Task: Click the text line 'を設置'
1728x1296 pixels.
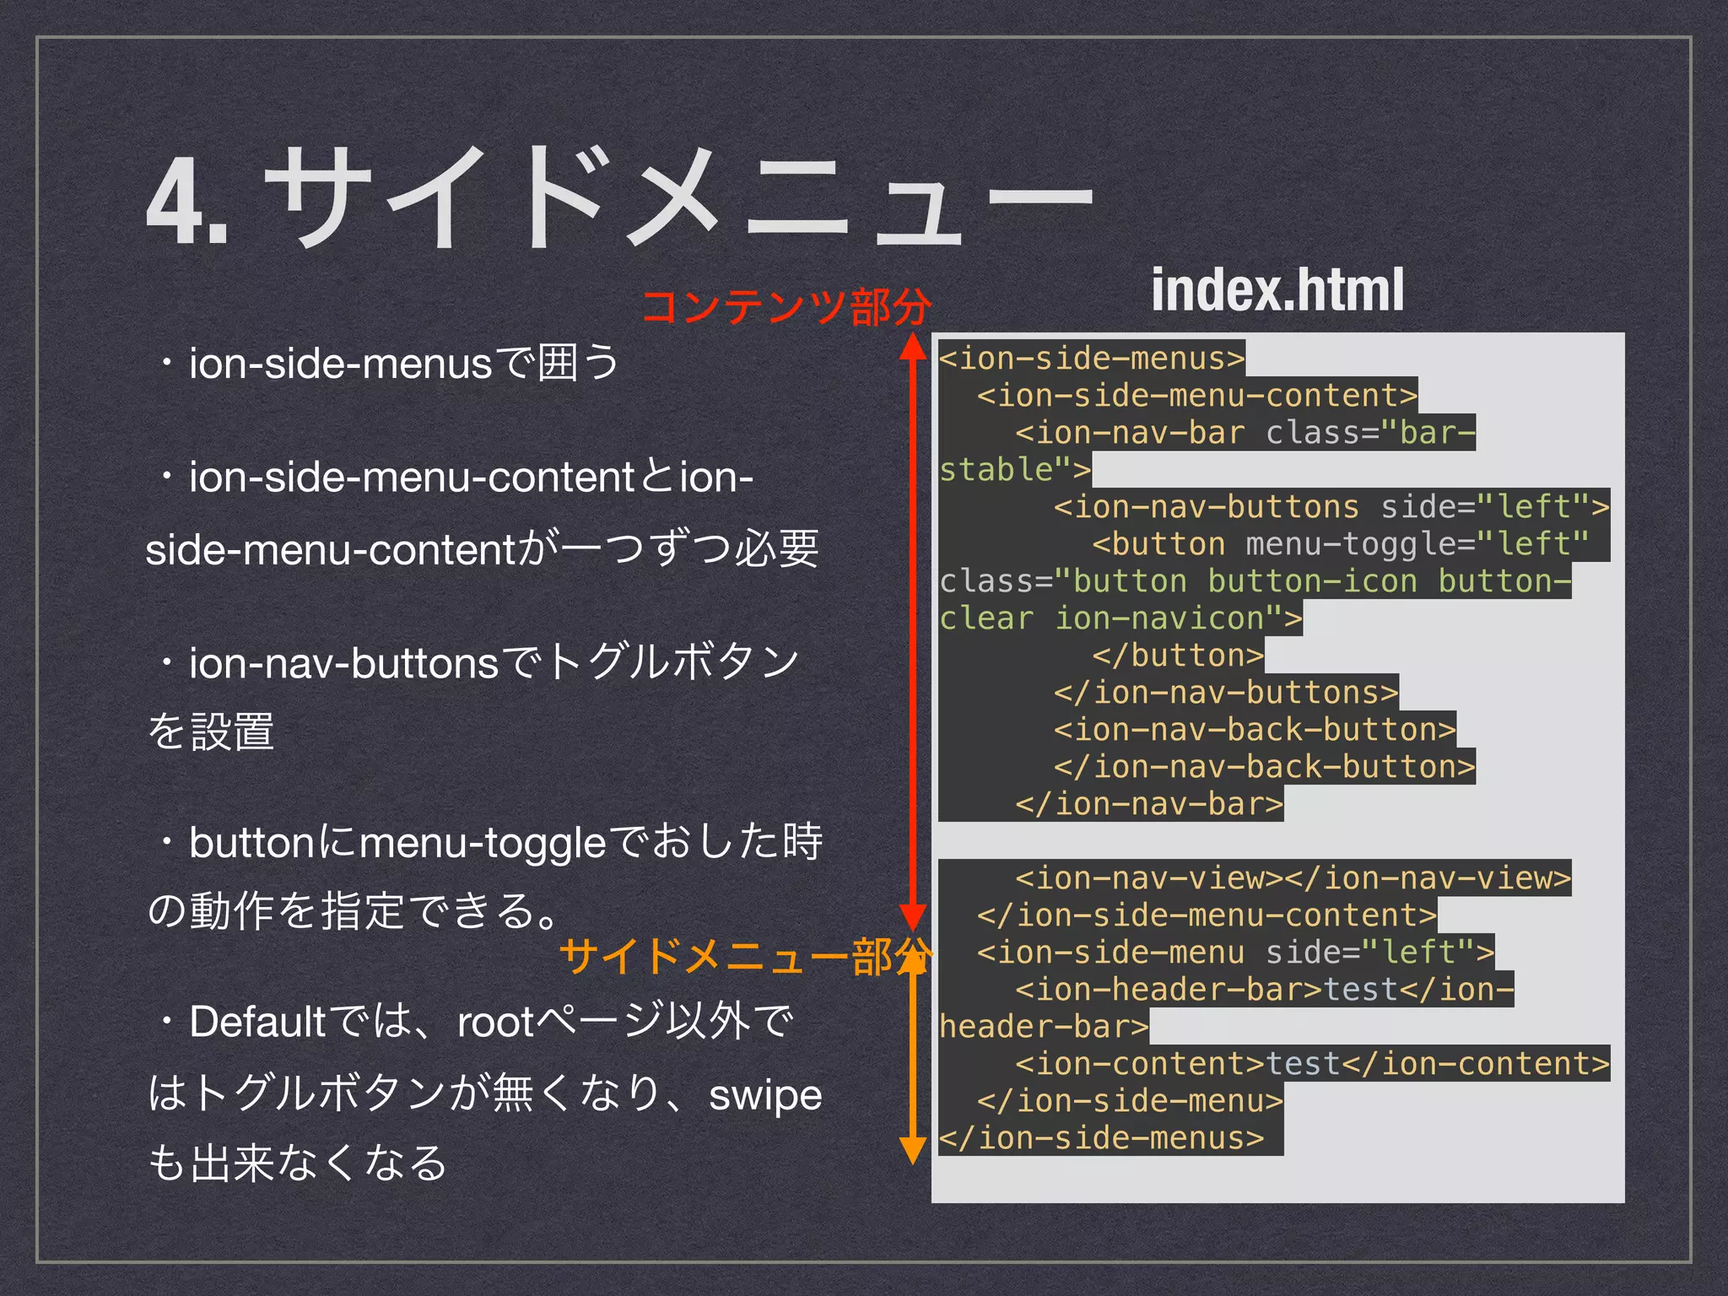Action: click(210, 731)
